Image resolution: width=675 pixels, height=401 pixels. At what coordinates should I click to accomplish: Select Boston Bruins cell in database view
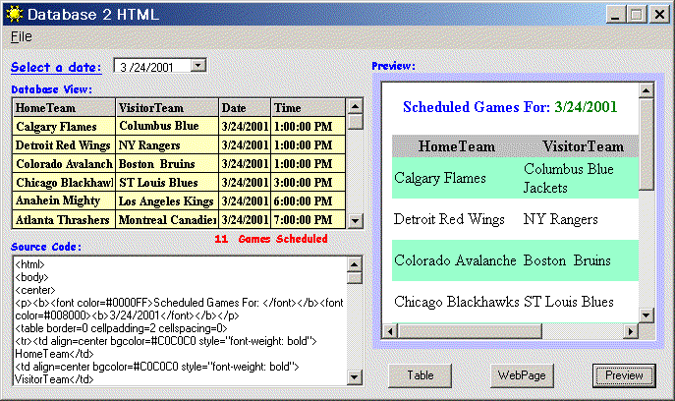(167, 164)
